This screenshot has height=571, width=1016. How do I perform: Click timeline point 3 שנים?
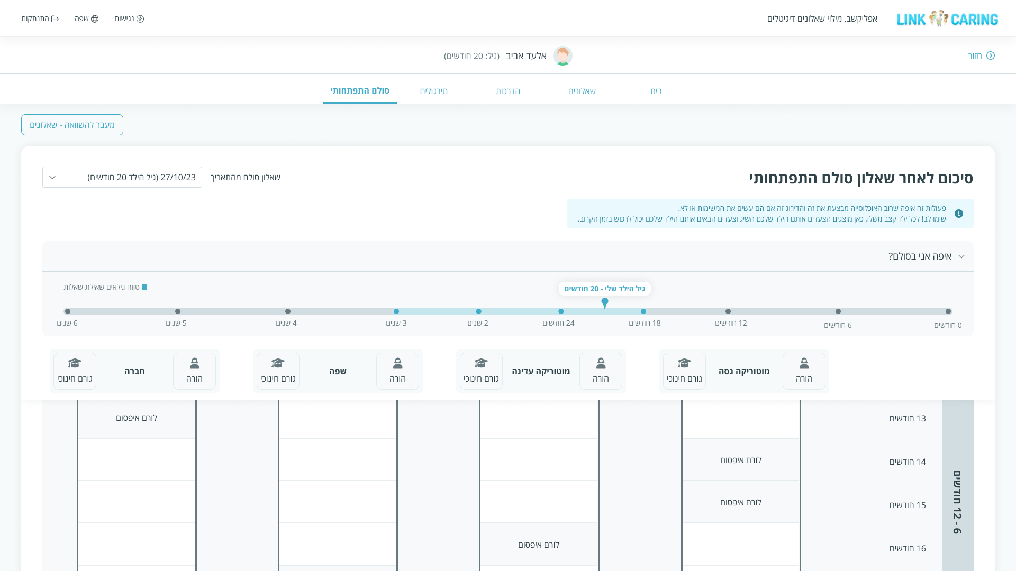click(396, 311)
